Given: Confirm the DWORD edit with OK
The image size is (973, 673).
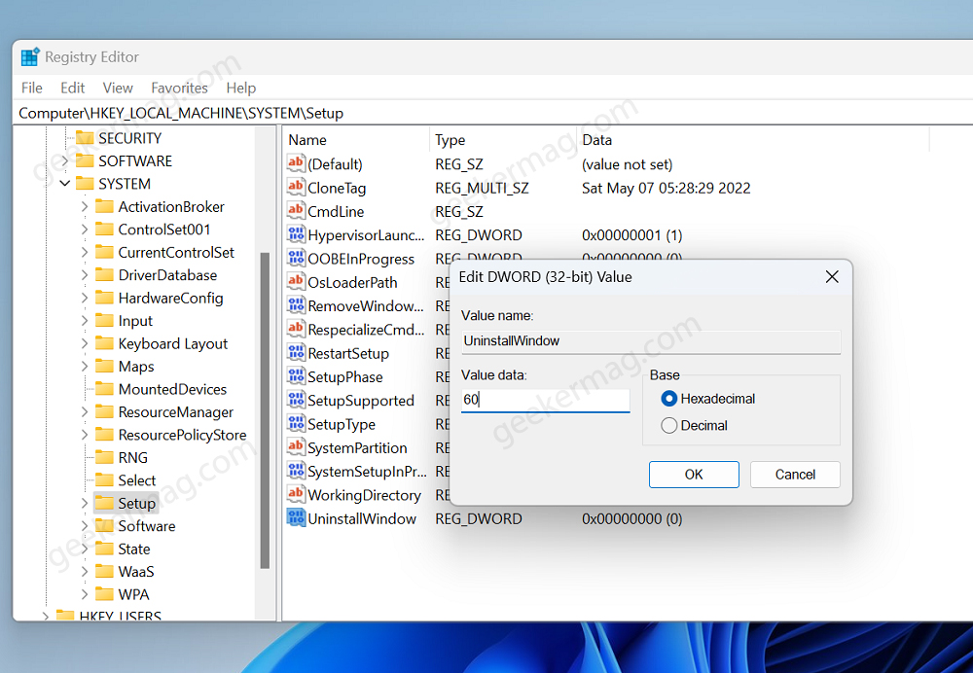Looking at the screenshot, I should [694, 475].
